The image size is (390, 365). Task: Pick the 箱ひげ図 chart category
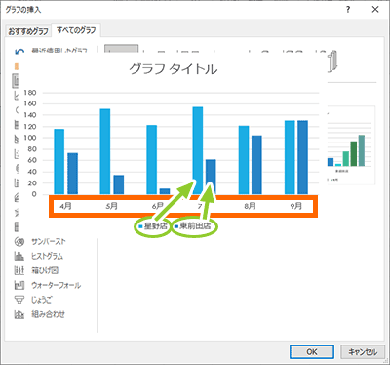[x=36, y=270]
